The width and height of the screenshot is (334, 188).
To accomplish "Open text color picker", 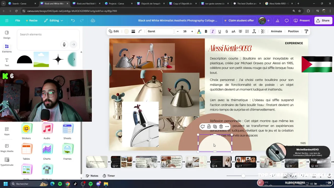I will pyautogui.click(x=199, y=31).
